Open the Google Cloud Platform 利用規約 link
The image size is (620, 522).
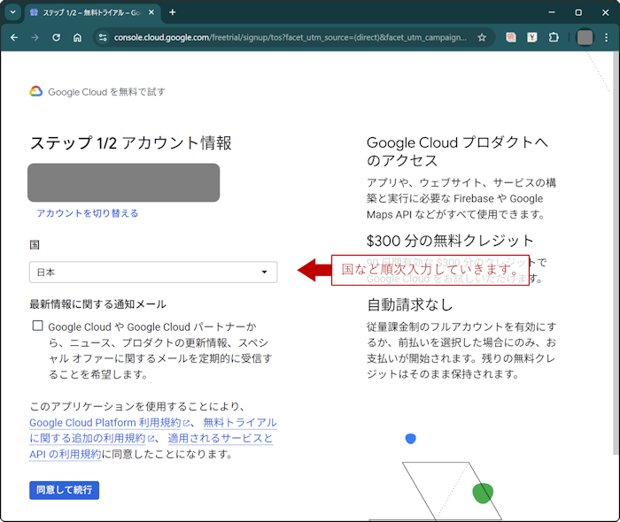click(104, 423)
